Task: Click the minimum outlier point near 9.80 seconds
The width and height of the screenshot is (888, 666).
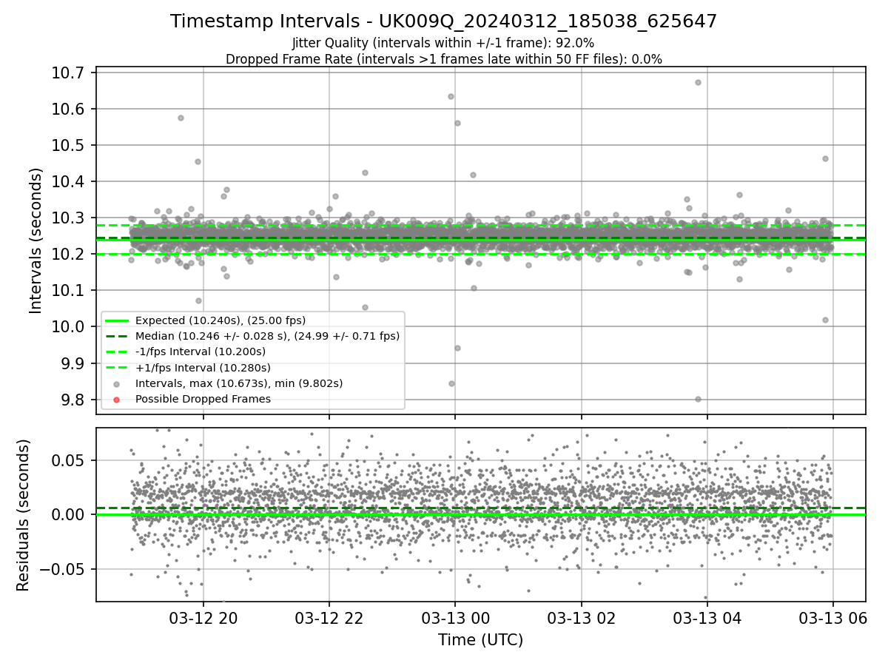Action: click(x=698, y=399)
